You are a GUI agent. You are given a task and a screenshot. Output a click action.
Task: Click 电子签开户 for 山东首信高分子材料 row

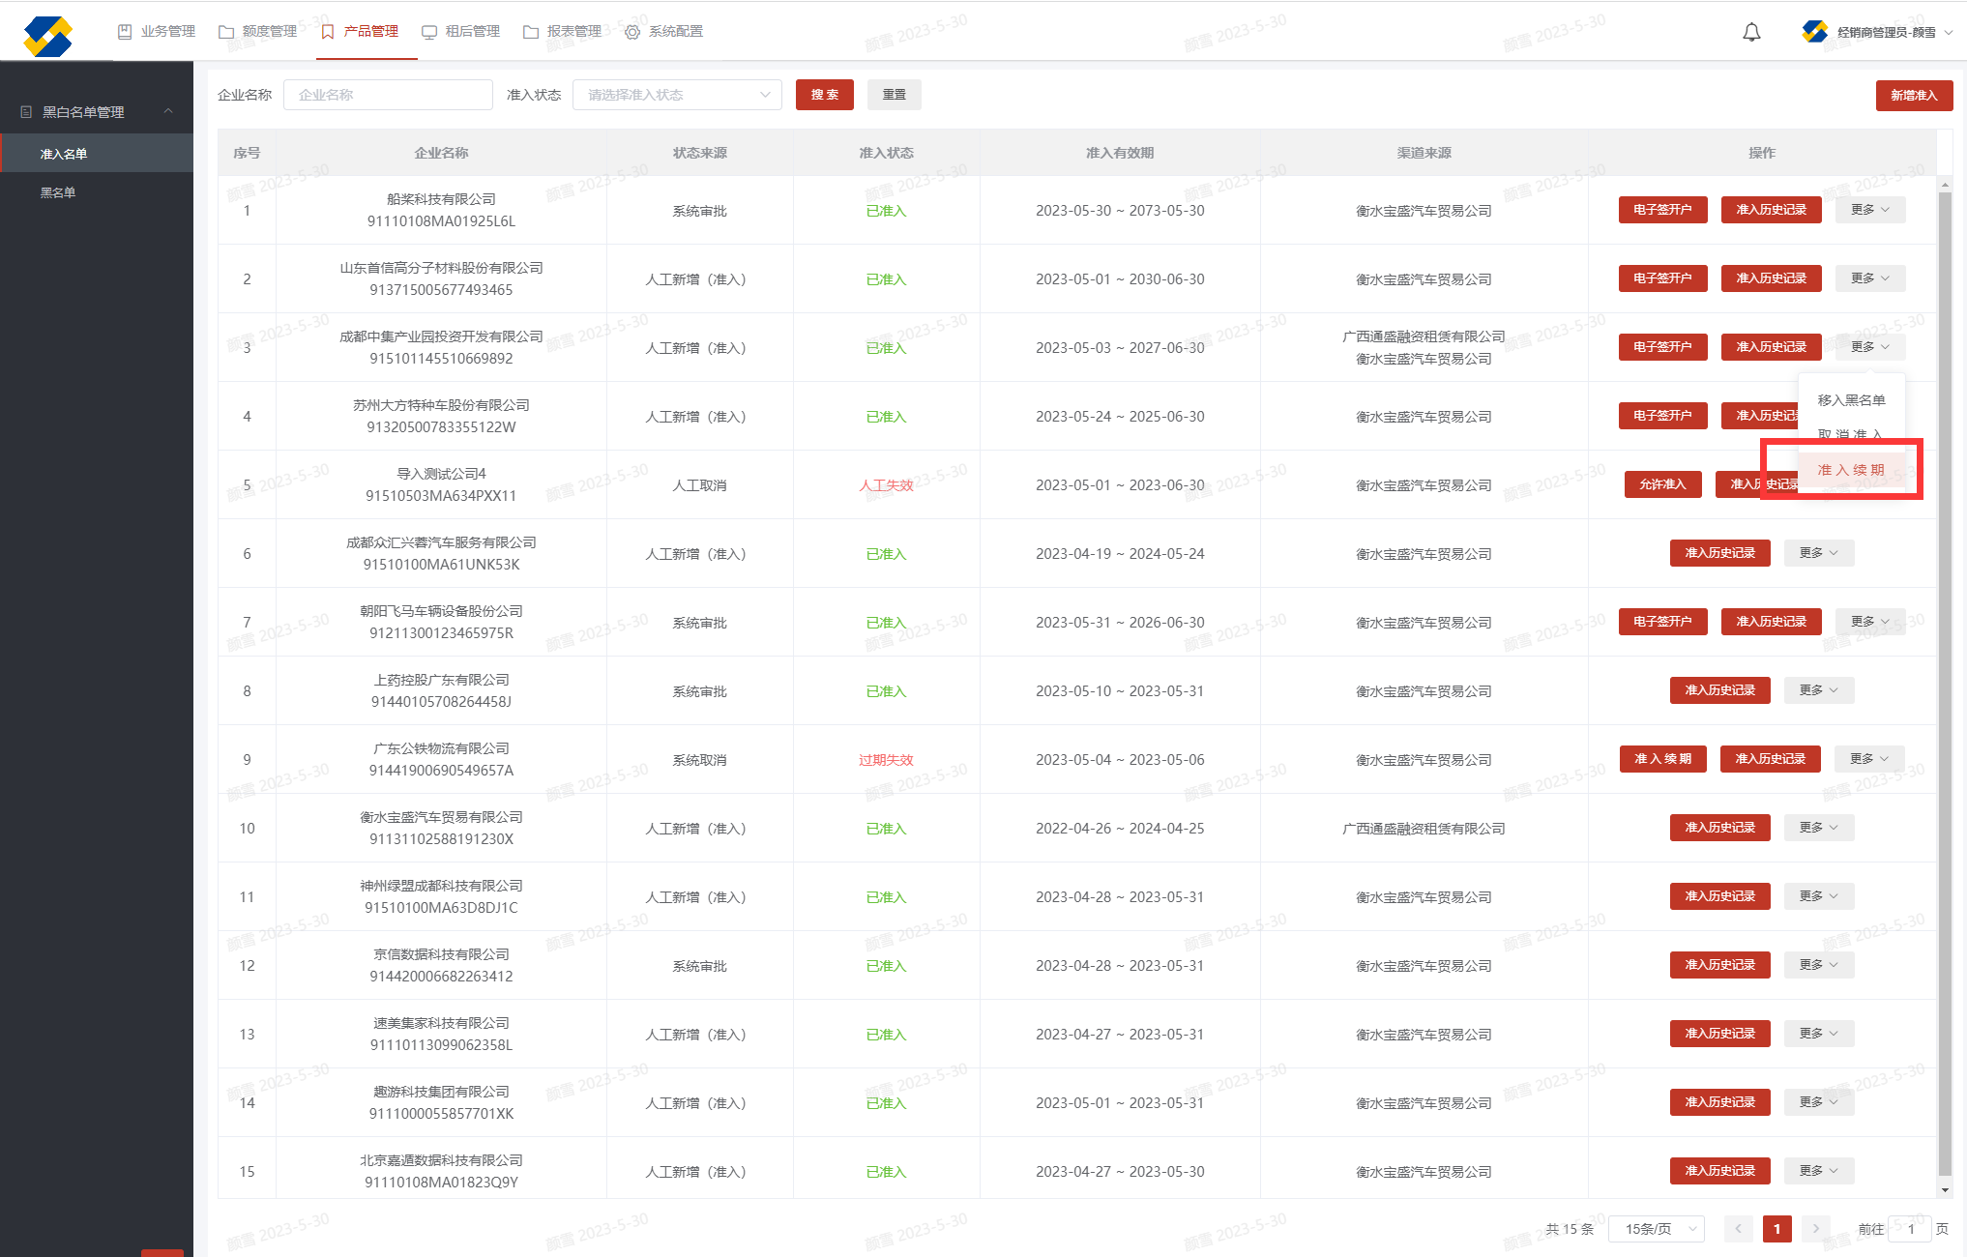1662,278
